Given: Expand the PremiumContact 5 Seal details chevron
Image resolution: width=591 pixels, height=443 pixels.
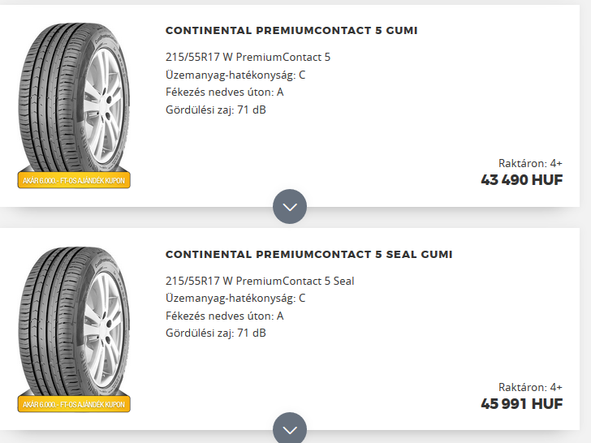Looking at the screenshot, I should coord(290,429).
